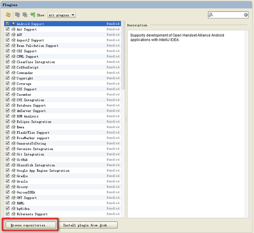Click the Database Support plugin icon

tap(13, 105)
